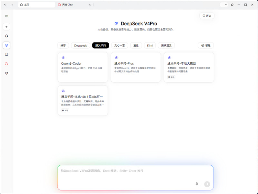Click the 通义千问-Plus card logo icon
Screen dimensions: 258x194
pos(116,58)
